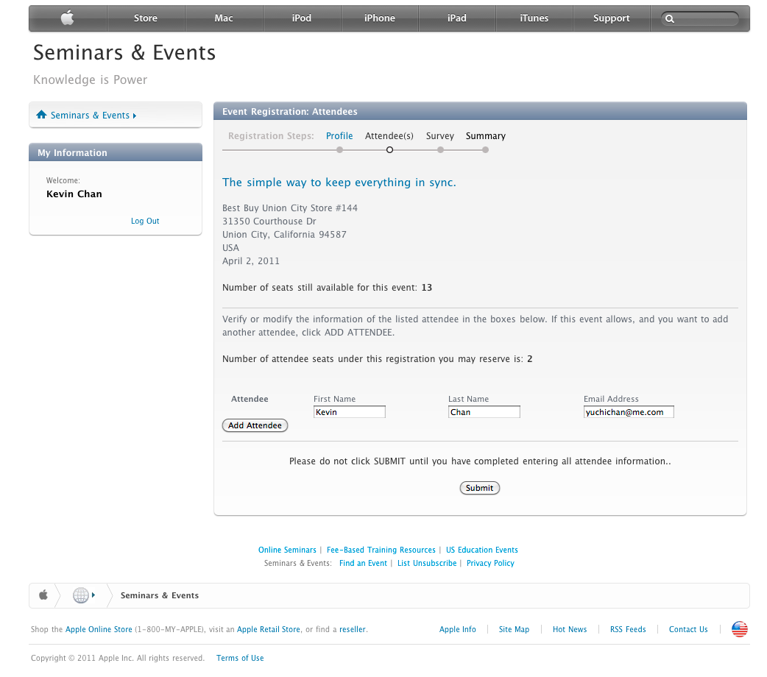This screenshot has width=767, height=677.
Task: Click 'Event Registration: Attendees' panel header
Action: (x=480, y=112)
